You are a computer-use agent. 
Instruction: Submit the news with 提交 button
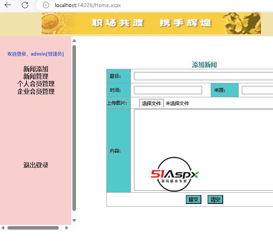point(194,199)
